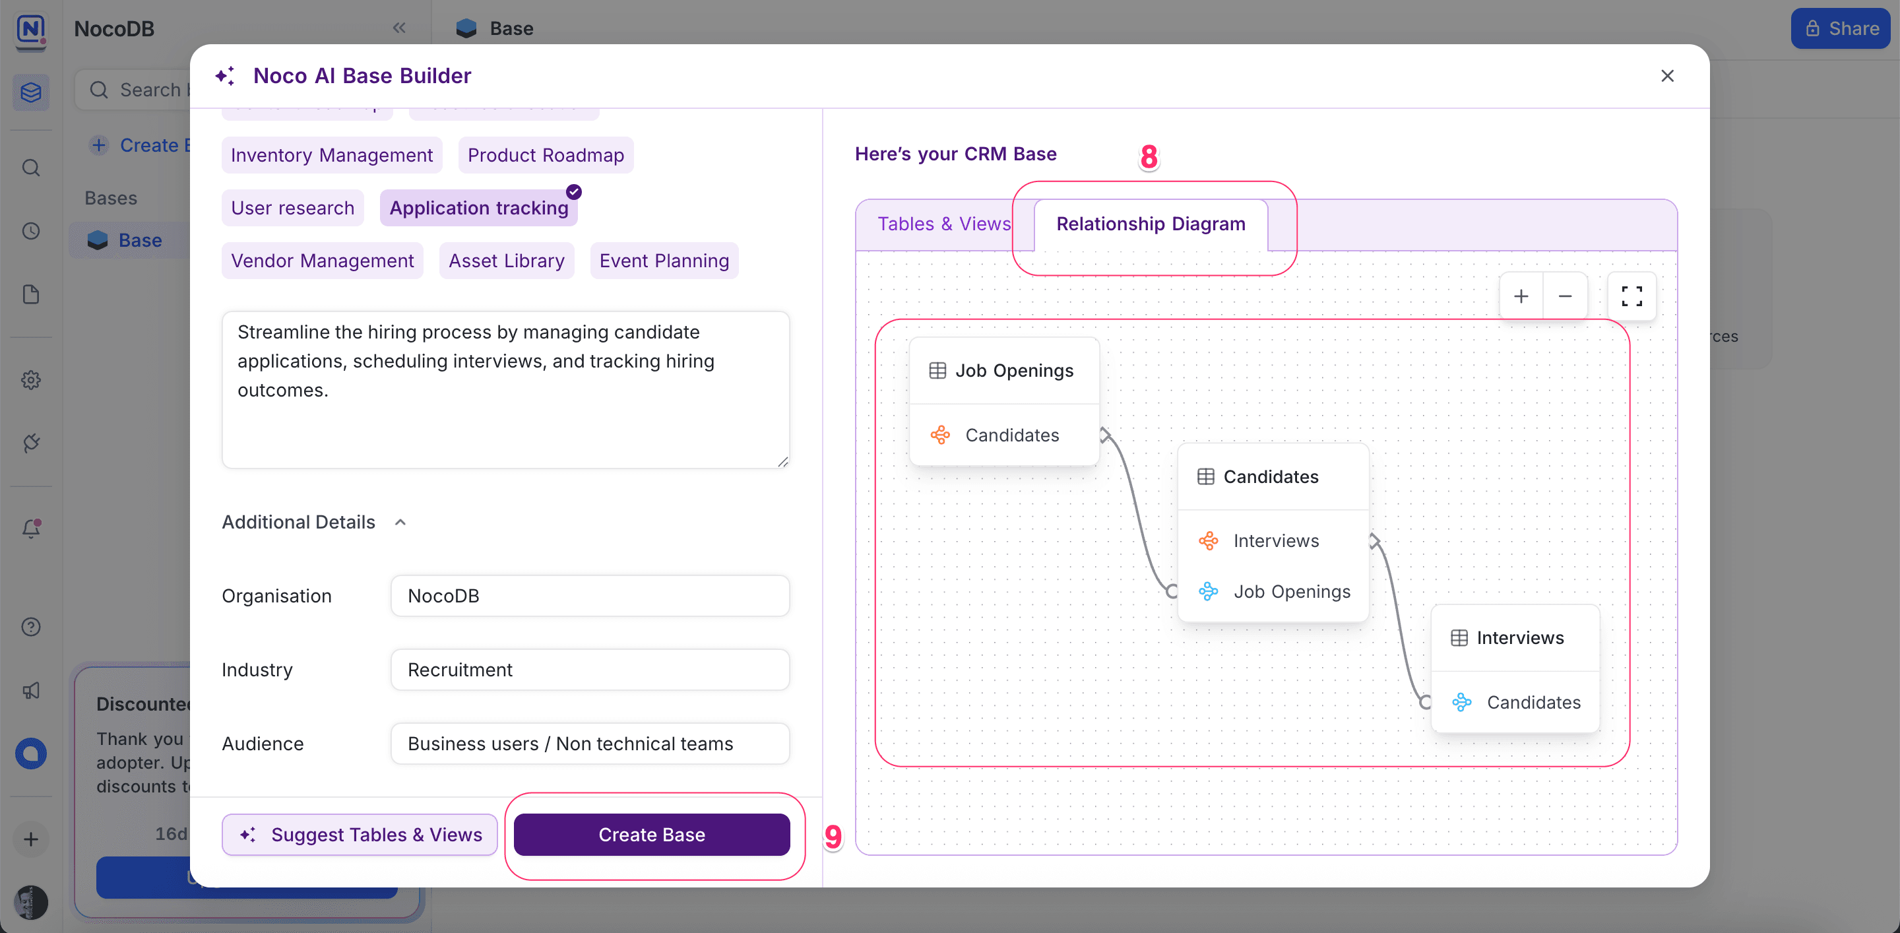Switch to Tables & Views tab
The height and width of the screenshot is (933, 1900).
pyautogui.click(x=943, y=224)
